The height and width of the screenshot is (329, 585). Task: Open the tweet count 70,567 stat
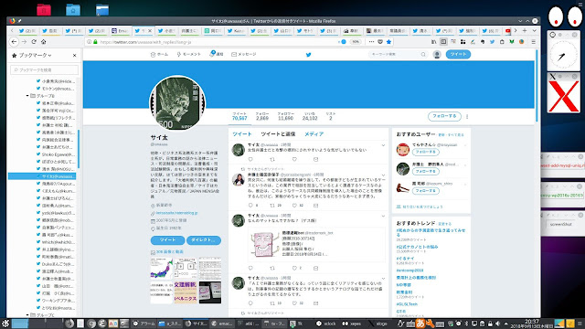click(x=239, y=116)
